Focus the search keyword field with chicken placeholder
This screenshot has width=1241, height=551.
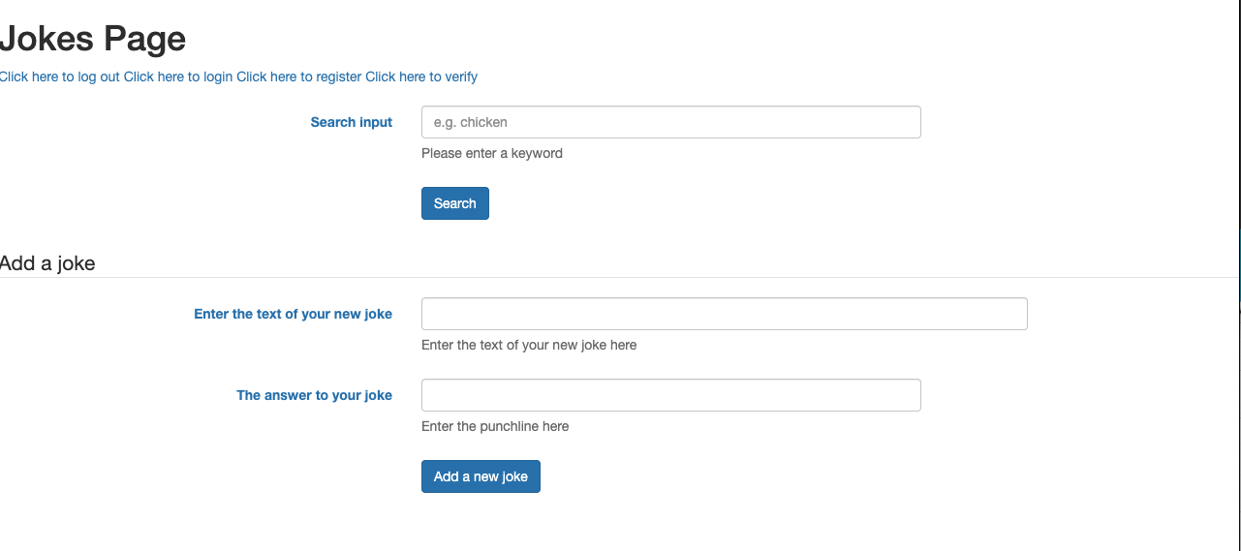coord(670,122)
